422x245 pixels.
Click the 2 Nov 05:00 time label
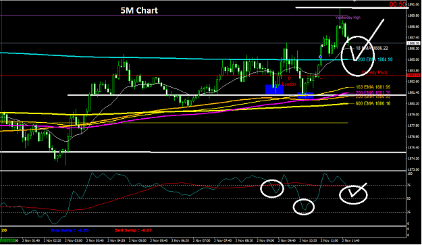138,240
